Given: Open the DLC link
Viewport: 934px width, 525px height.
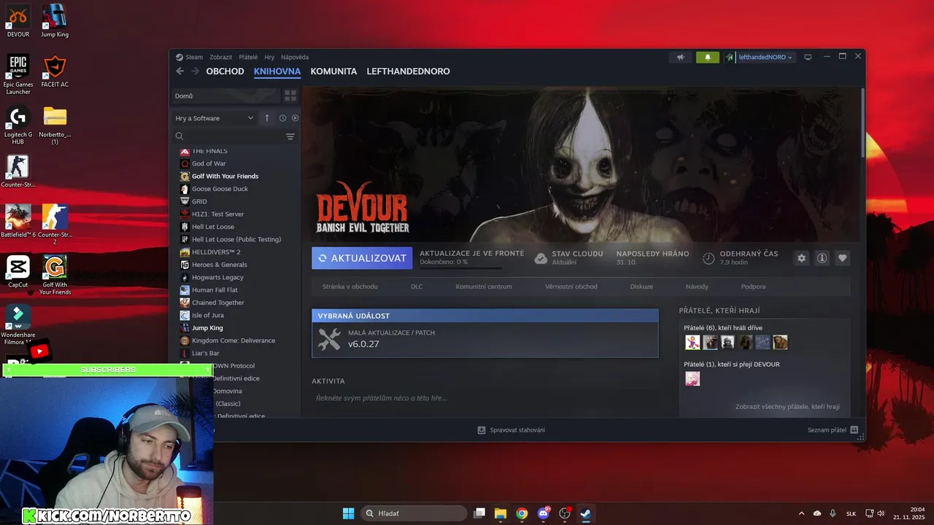Looking at the screenshot, I should pos(417,287).
